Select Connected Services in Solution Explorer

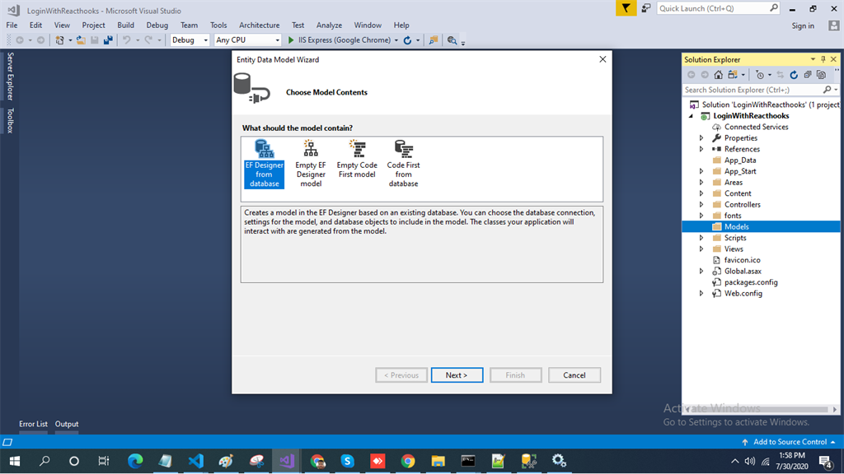click(x=756, y=127)
